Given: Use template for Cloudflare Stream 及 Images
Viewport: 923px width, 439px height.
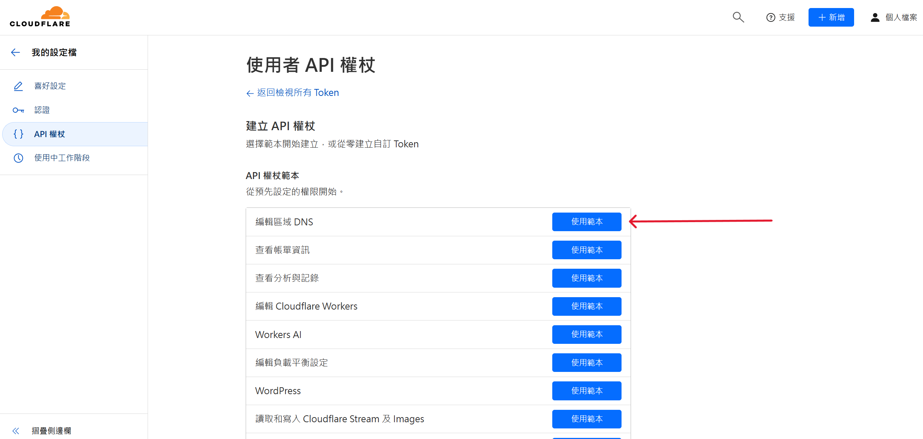Looking at the screenshot, I should pyautogui.click(x=587, y=419).
